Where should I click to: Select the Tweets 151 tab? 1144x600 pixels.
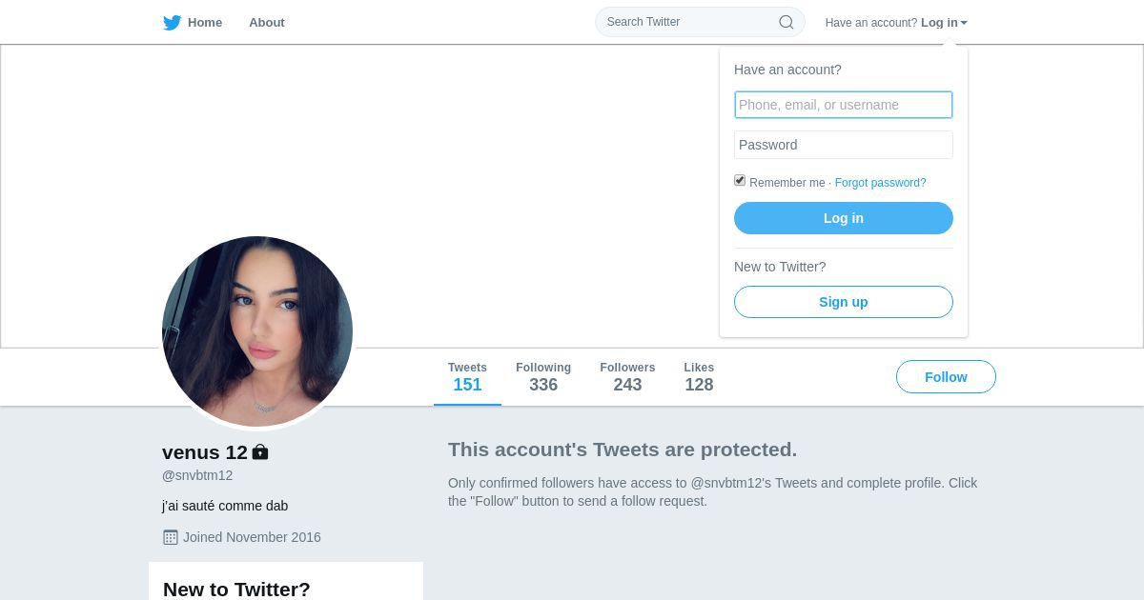pos(467,377)
